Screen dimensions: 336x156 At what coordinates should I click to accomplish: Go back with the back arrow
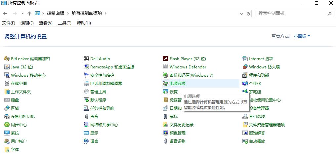pos(5,14)
